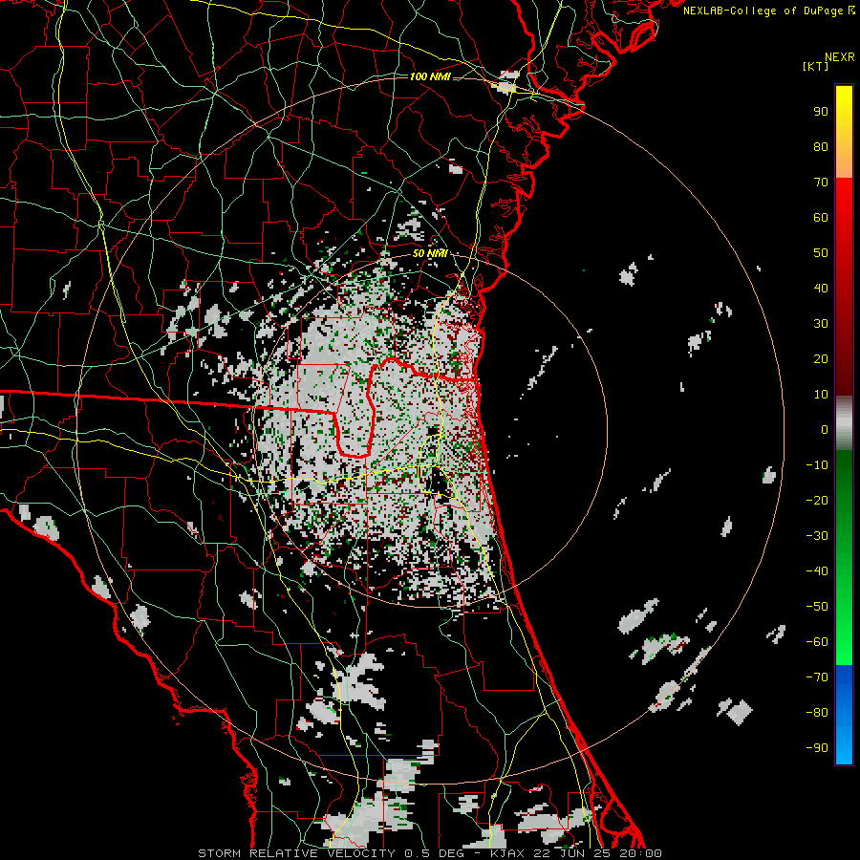Click the 22 JUN 25 date text
This screenshot has width=860, height=860.
coord(572,853)
